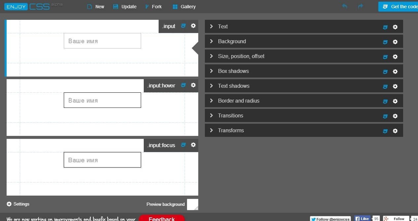418x221 pixels.
Task: Click CSS3 icon in Border and radius row
Action: click(385, 101)
